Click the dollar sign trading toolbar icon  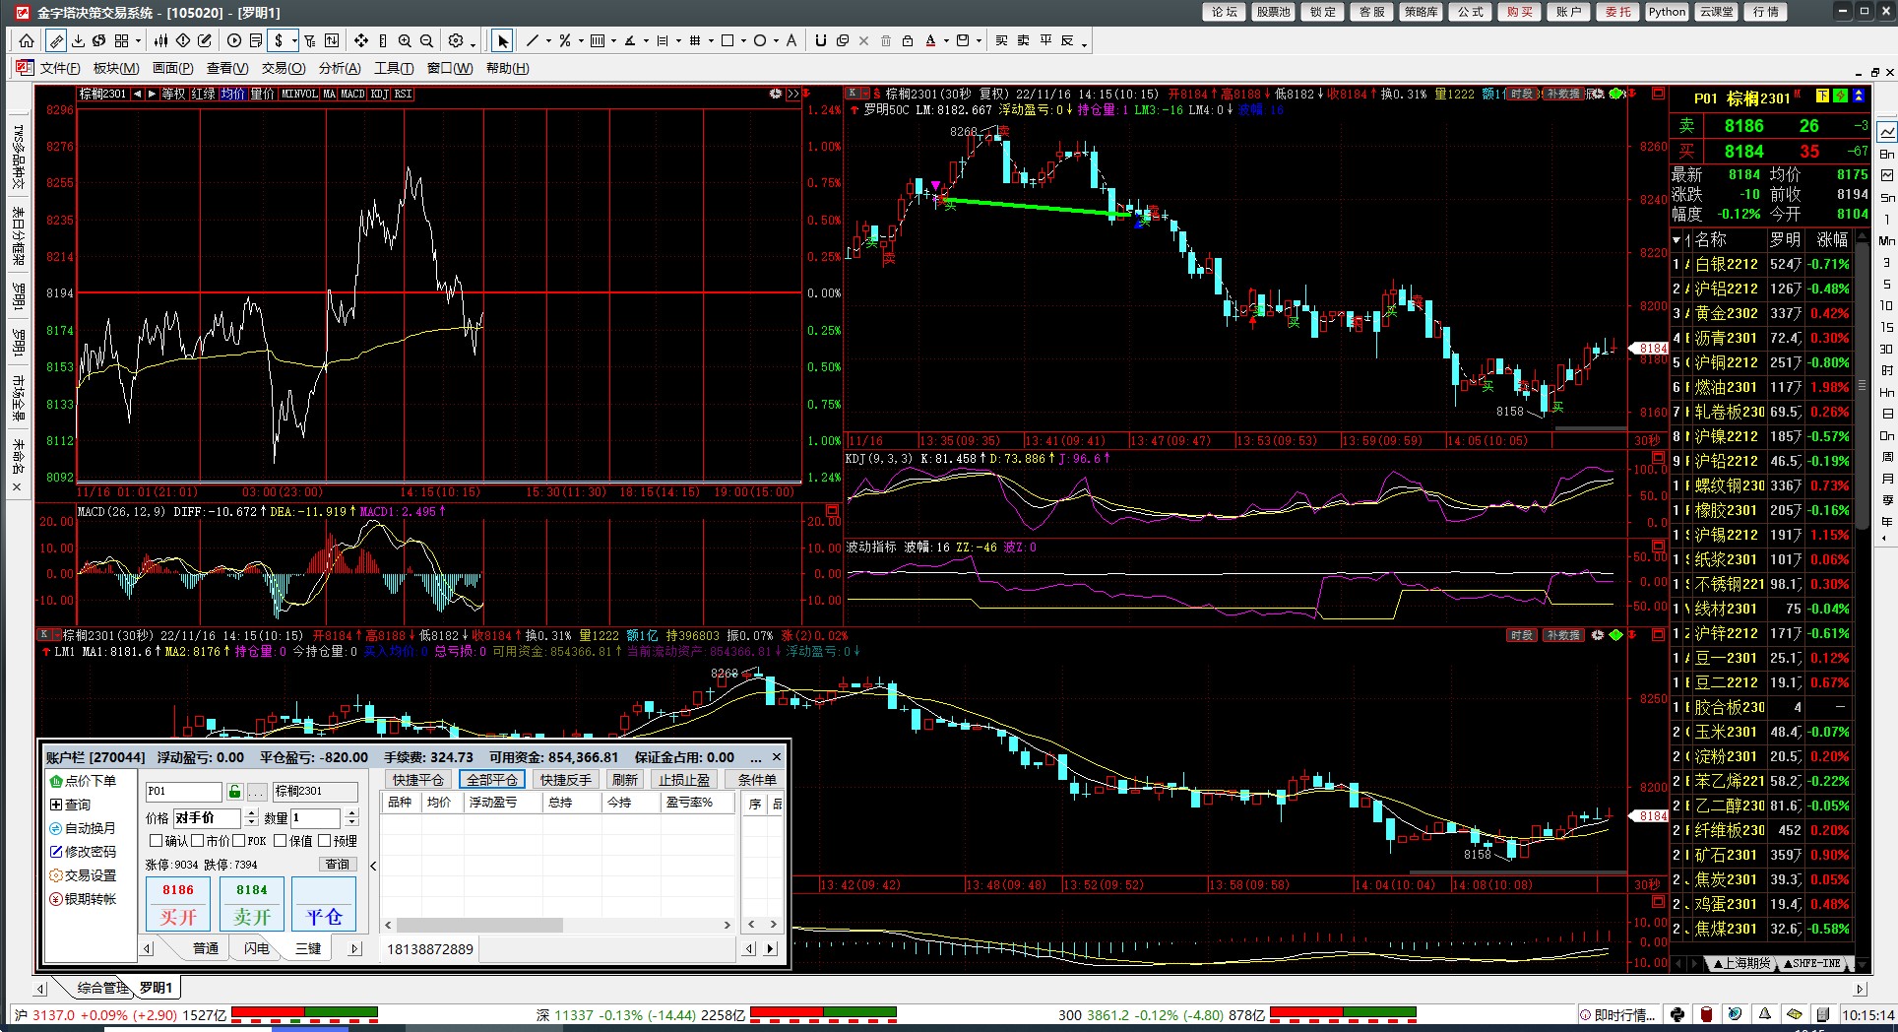click(x=280, y=40)
